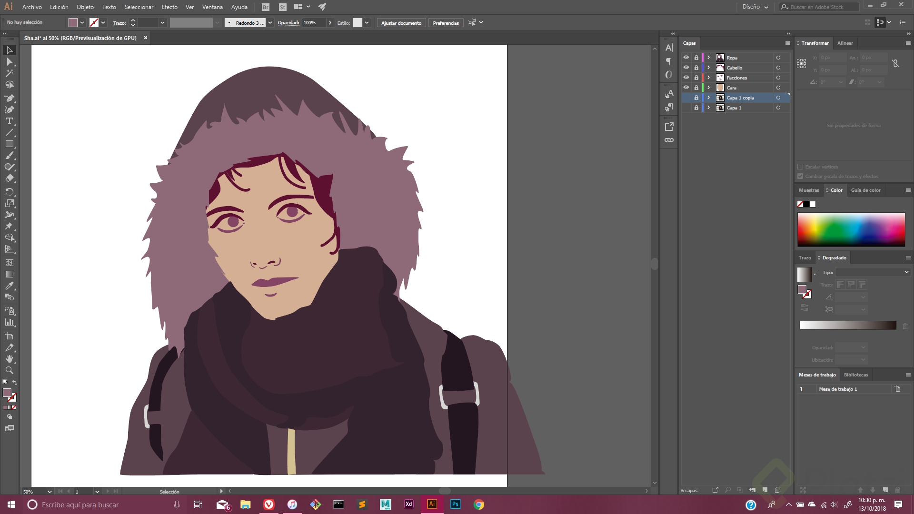This screenshot has width=914, height=514.
Task: Select the Magic Wand tool
Action: point(9,73)
